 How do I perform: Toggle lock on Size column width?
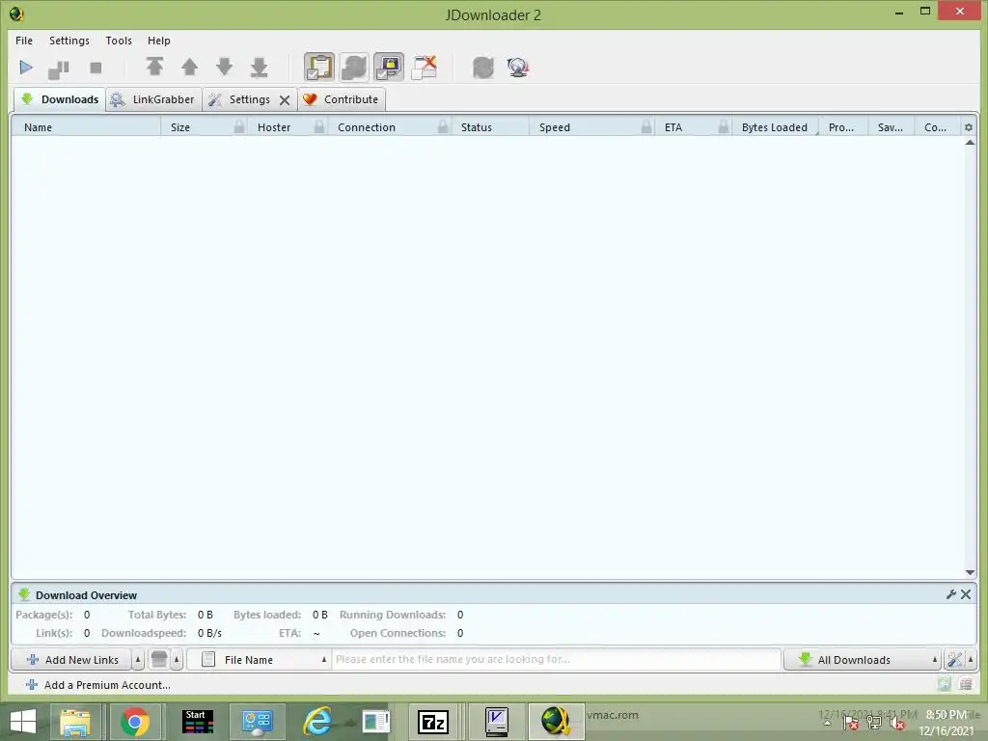239,127
